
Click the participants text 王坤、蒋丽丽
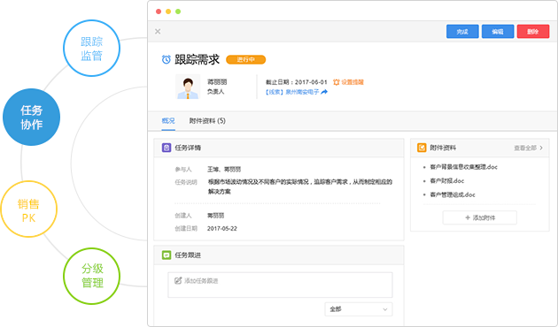point(224,170)
